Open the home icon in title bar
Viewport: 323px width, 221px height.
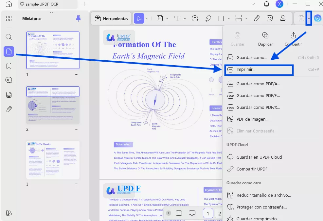pos(9,4)
